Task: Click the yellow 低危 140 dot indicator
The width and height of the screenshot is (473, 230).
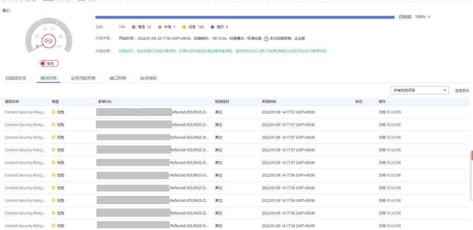Action: 184,27
